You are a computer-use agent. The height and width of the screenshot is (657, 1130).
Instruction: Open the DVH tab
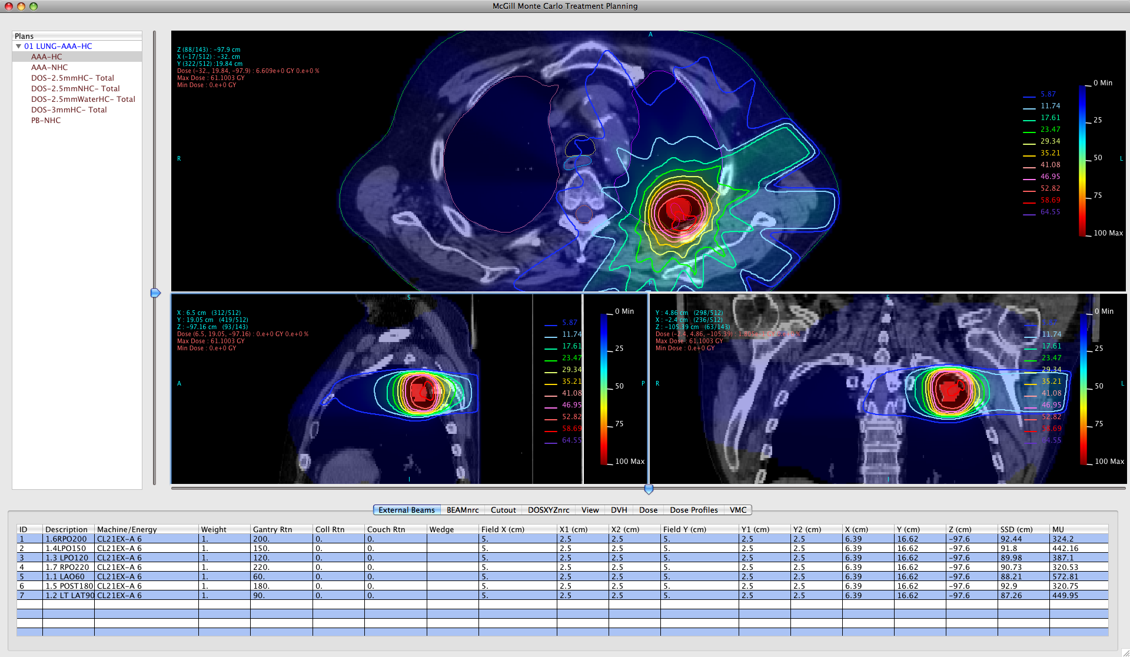(619, 510)
